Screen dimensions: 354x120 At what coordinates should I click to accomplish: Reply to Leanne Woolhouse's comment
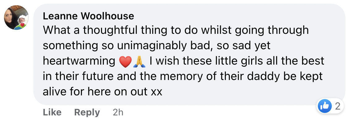pos(87,112)
